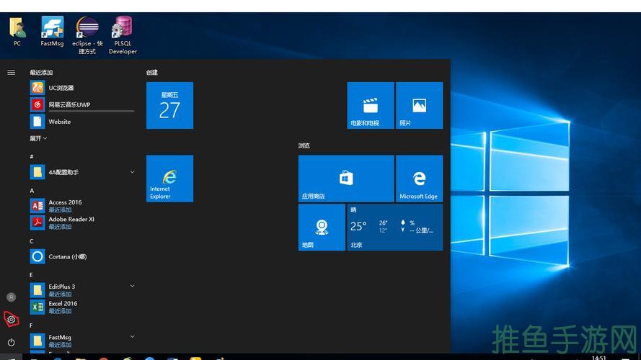The width and height of the screenshot is (641, 360).
Task: Open the Microsoft Edge tile
Action: point(419,179)
